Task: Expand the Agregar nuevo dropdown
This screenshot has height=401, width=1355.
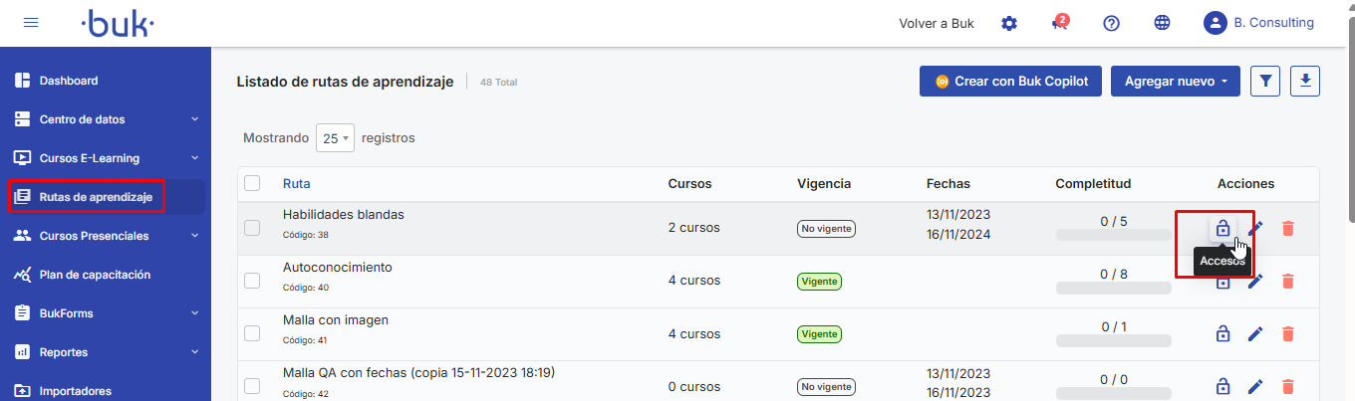Action: [x=1176, y=82]
